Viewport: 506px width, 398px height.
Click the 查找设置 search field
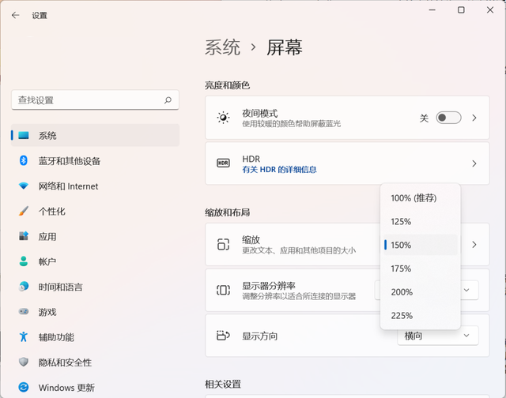click(x=87, y=100)
